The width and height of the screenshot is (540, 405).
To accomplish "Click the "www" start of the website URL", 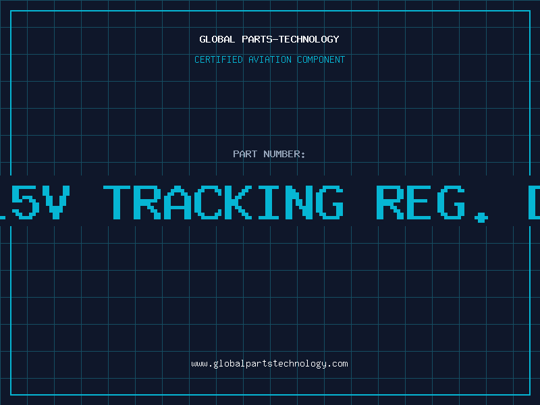I will click(199, 364).
